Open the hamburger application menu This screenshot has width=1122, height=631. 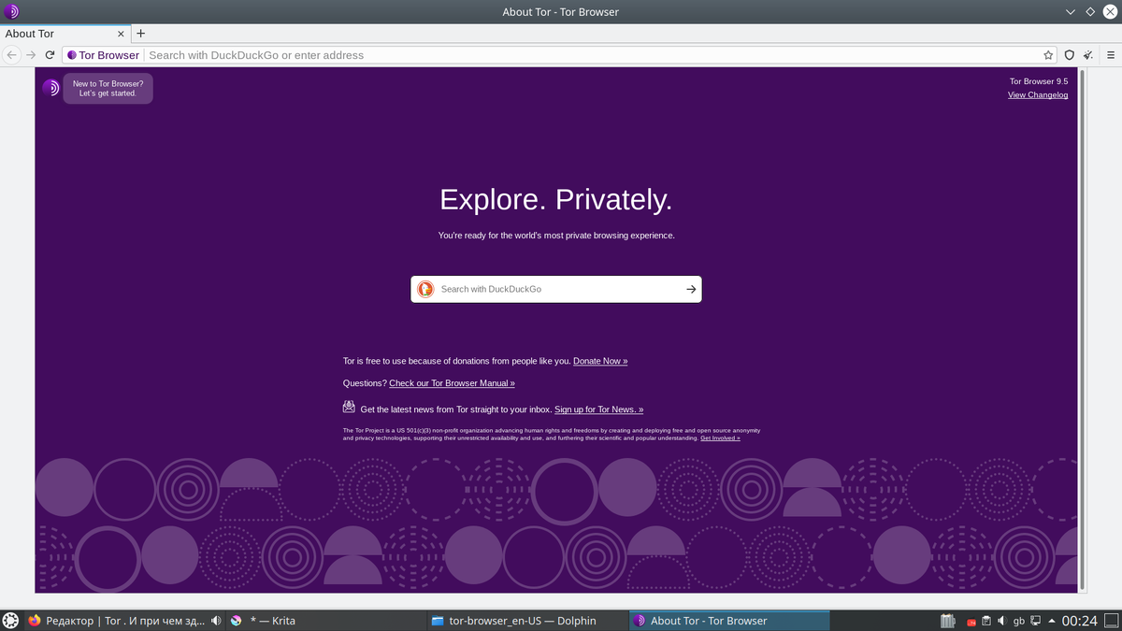(x=1110, y=55)
